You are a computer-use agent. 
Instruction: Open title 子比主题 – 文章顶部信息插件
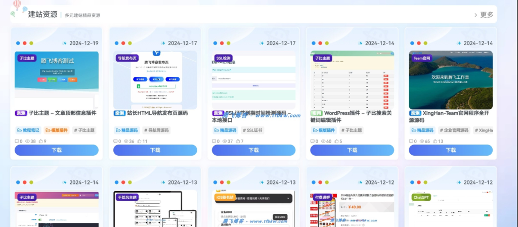click(x=62, y=113)
